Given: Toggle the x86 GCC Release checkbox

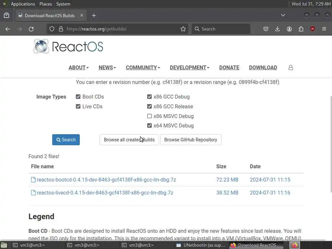Looking at the screenshot, I should coord(149,106).
